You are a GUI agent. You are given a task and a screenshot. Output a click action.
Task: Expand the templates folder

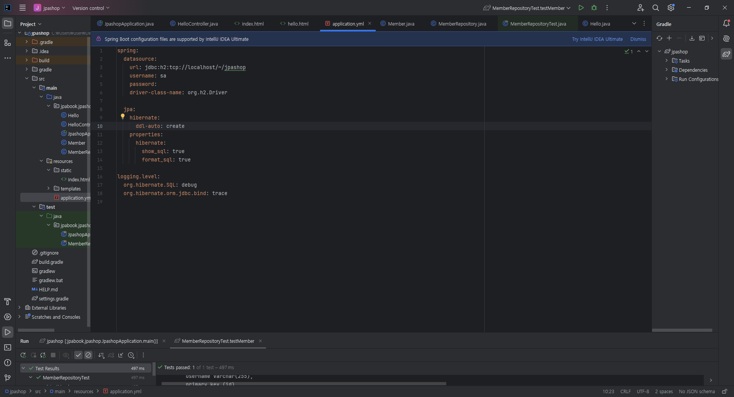tap(48, 189)
